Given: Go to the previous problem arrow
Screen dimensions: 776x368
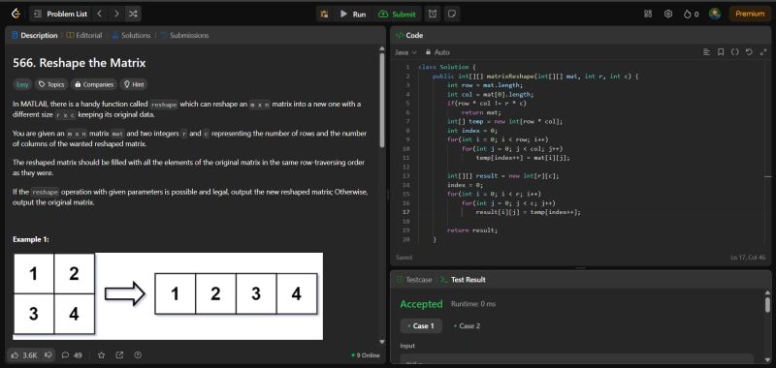Looking at the screenshot, I should [100, 14].
